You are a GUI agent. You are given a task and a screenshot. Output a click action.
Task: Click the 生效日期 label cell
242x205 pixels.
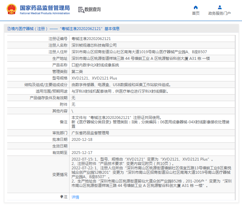pos(38,146)
